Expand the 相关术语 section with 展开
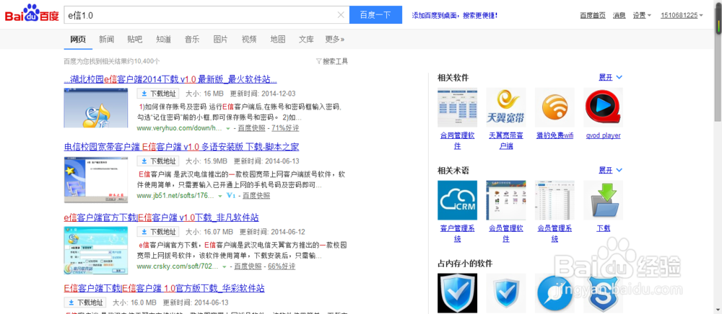This screenshot has width=722, height=314. click(611, 170)
